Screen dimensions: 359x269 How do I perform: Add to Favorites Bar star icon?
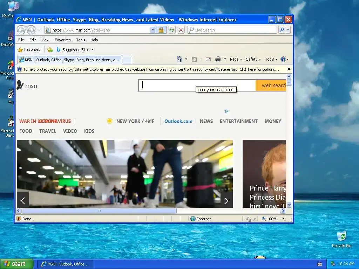pos(50,50)
